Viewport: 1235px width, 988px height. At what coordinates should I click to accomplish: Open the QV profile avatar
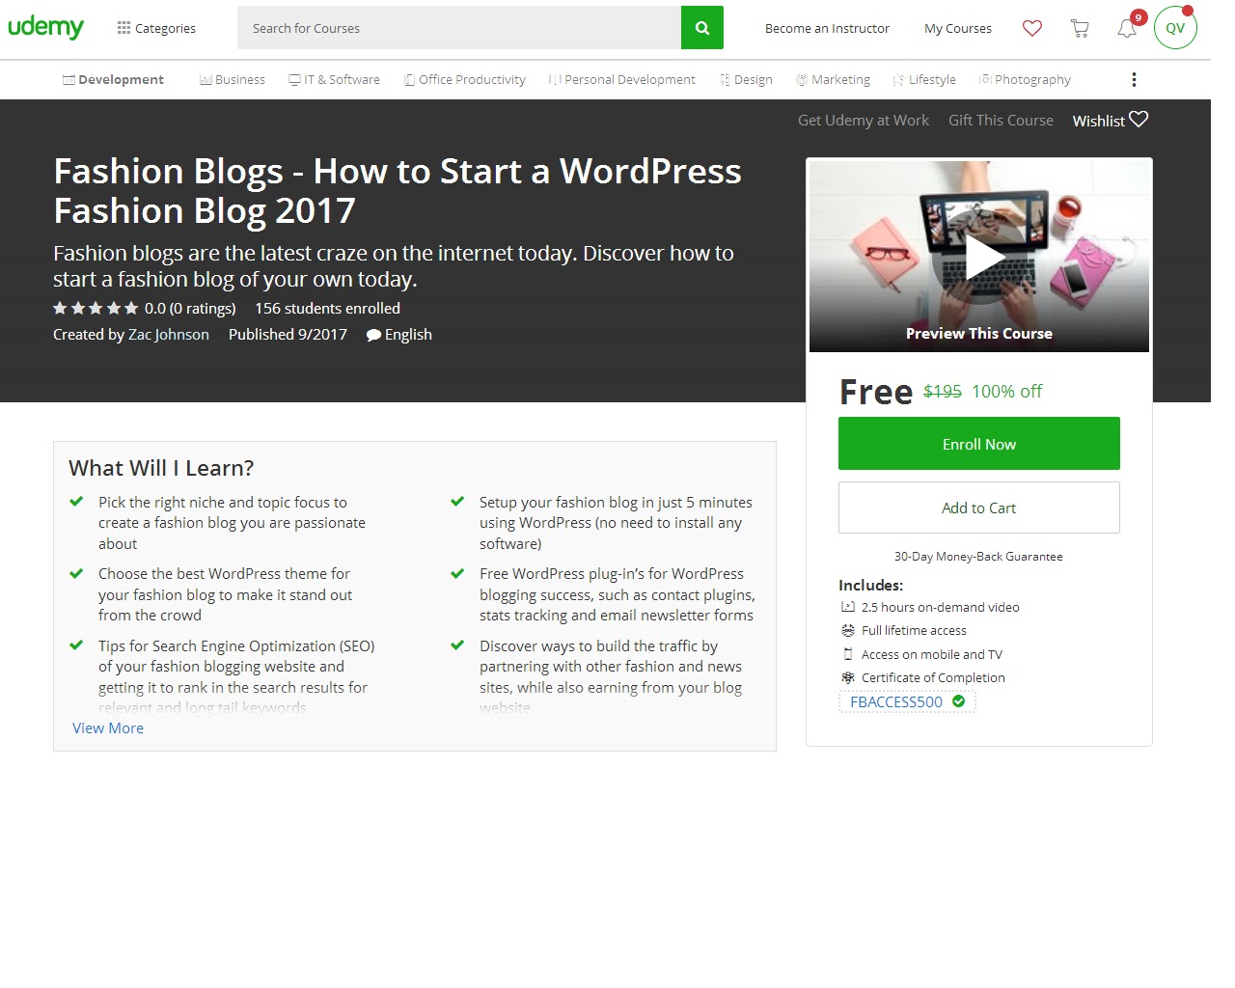(1175, 27)
